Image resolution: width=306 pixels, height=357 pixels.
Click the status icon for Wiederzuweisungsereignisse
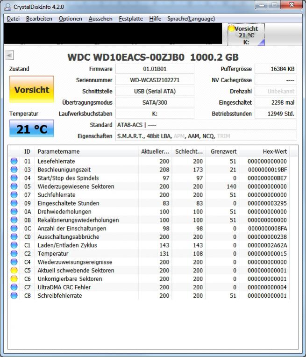click(x=14, y=262)
